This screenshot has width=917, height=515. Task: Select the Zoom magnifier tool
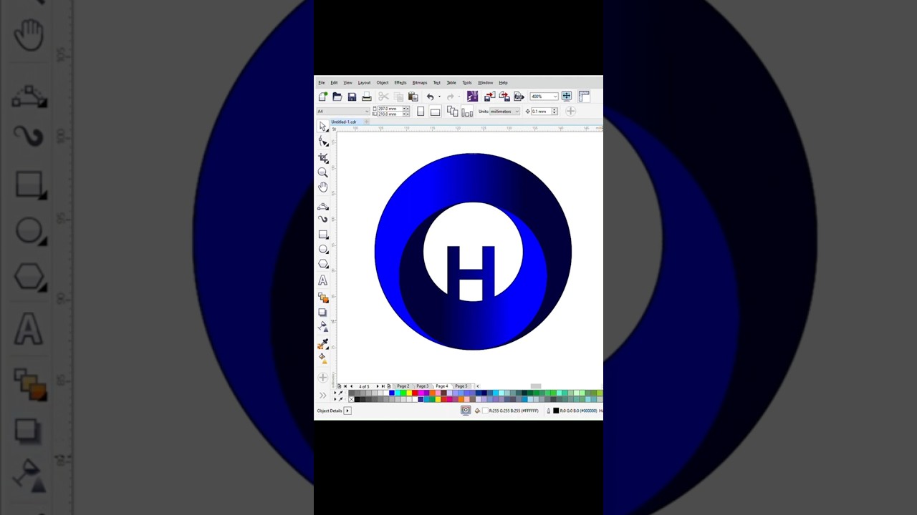[323, 172]
